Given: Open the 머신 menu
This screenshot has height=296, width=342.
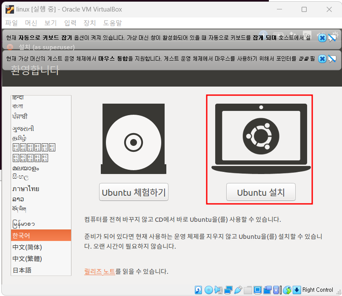Looking at the screenshot, I should (x=31, y=23).
